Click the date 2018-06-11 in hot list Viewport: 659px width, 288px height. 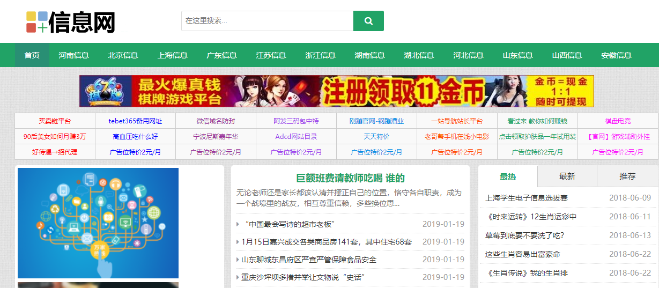click(x=630, y=217)
